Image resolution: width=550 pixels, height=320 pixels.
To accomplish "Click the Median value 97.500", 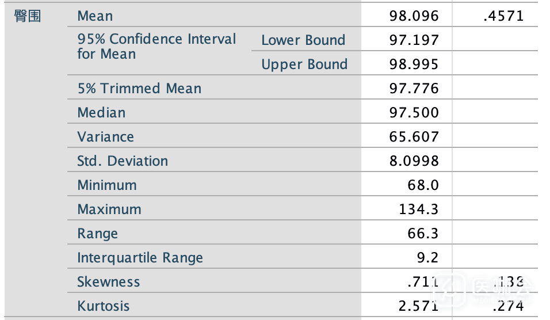I will 414,113.
